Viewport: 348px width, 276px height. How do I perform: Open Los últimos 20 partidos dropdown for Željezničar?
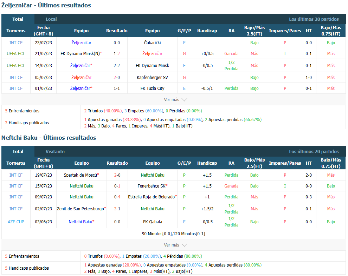coord(314,19)
